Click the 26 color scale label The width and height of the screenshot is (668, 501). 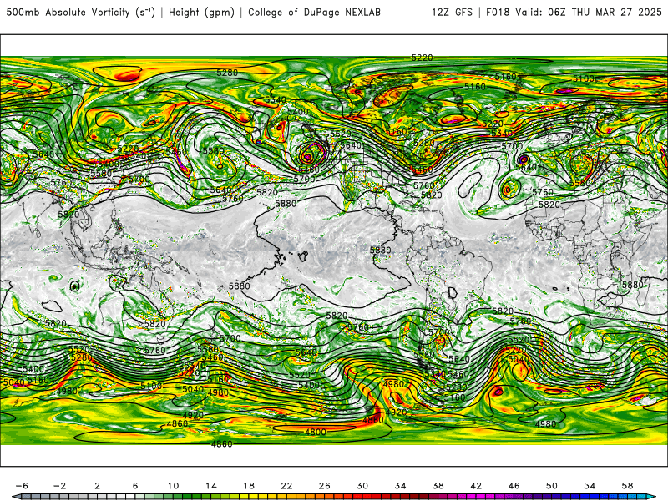[x=325, y=486]
